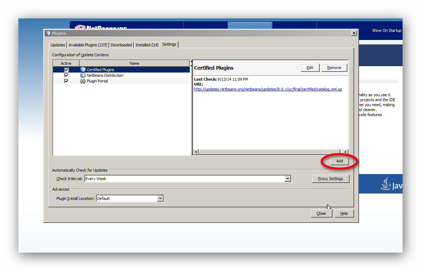Switch to the Downloaded tab
The width and height of the screenshot is (421, 271).
[121, 45]
